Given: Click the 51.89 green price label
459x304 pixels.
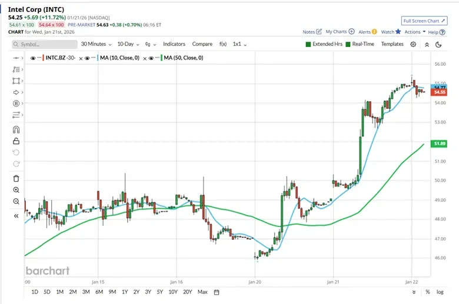Looking at the screenshot, I should 439,143.
